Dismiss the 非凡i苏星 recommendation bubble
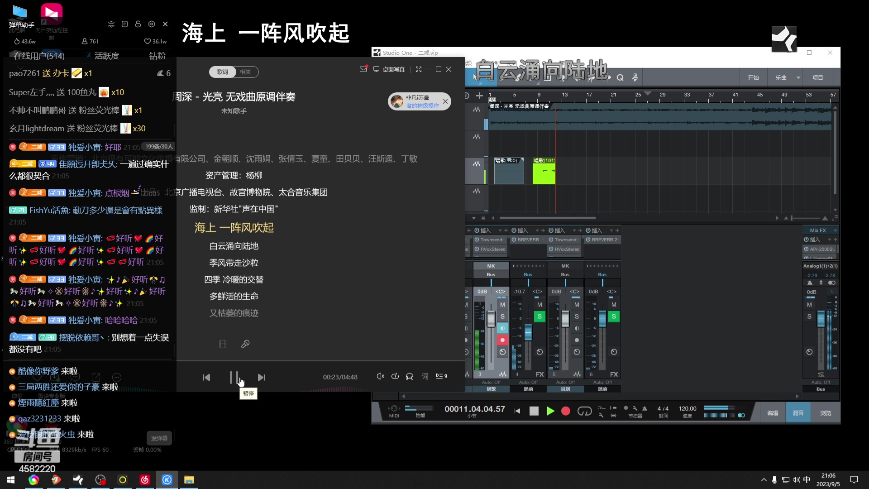The image size is (869, 489). click(445, 101)
